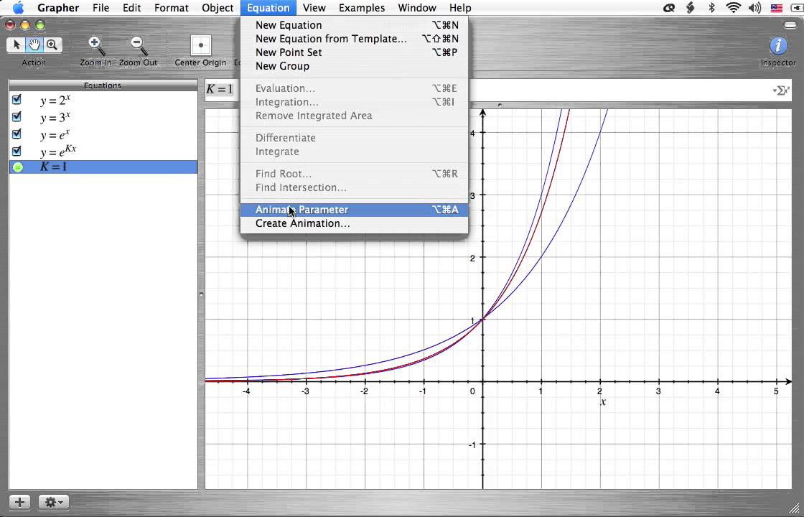
Task: Click the sidebar splitter handle dot
Action: pos(201,294)
